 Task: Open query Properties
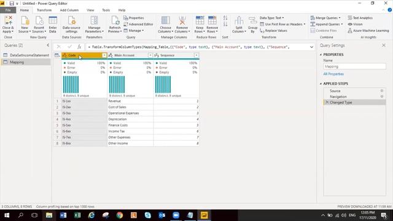tap(134, 18)
